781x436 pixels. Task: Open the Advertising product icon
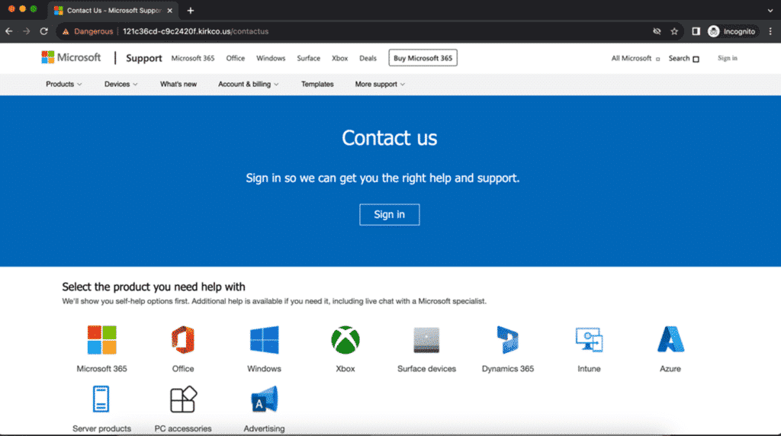pyautogui.click(x=264, y=399)
